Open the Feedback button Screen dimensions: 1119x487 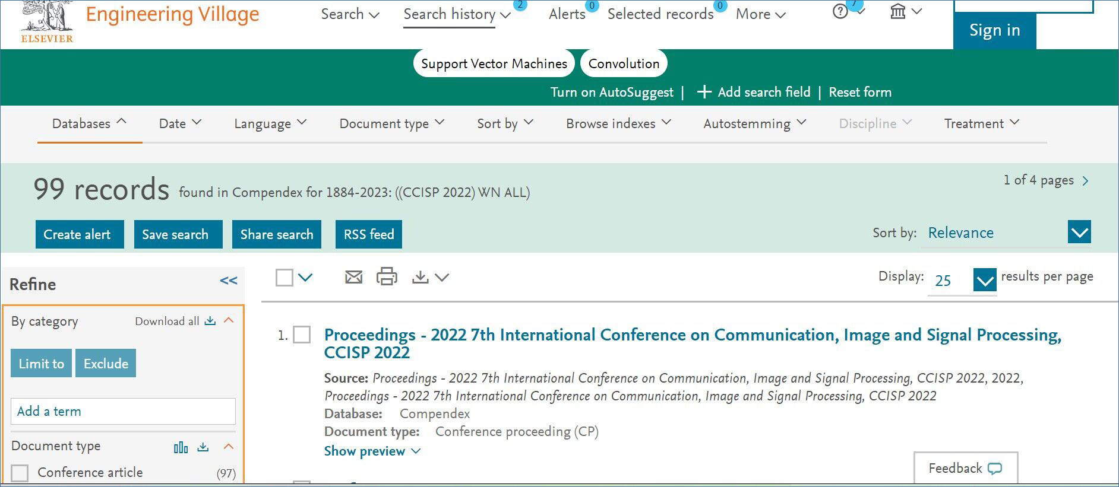pos(966,468)
